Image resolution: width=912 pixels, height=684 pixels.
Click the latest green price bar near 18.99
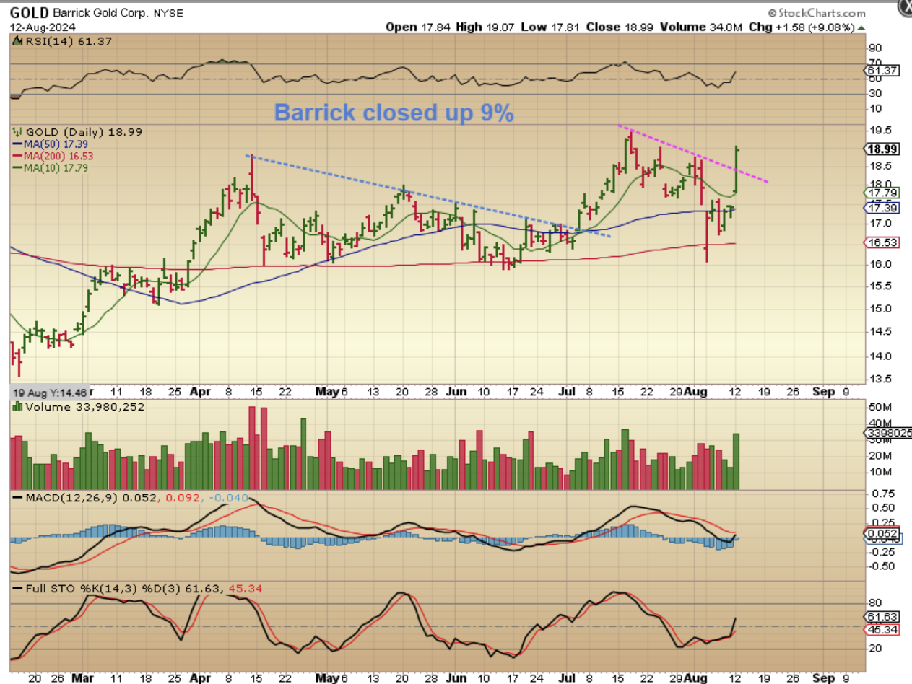coord(737,170)
